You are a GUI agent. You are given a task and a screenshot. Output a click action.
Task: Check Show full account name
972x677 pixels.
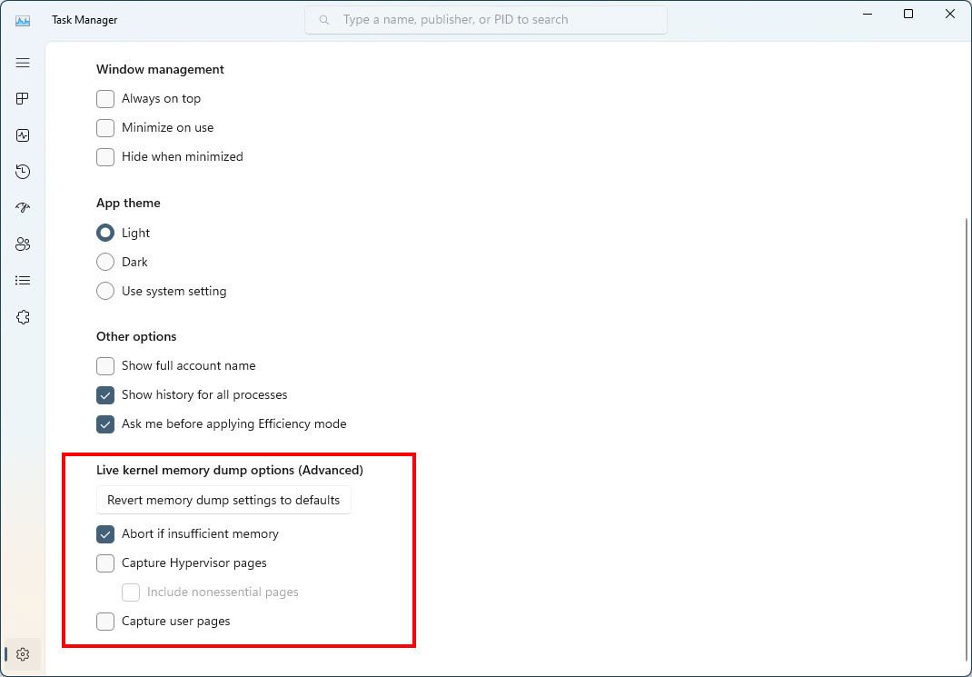pos(104,365)
